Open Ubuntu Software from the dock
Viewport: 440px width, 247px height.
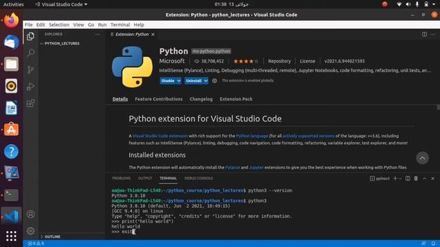pos(11,130)
